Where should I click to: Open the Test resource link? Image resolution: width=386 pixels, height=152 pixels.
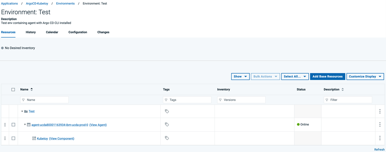31,111
